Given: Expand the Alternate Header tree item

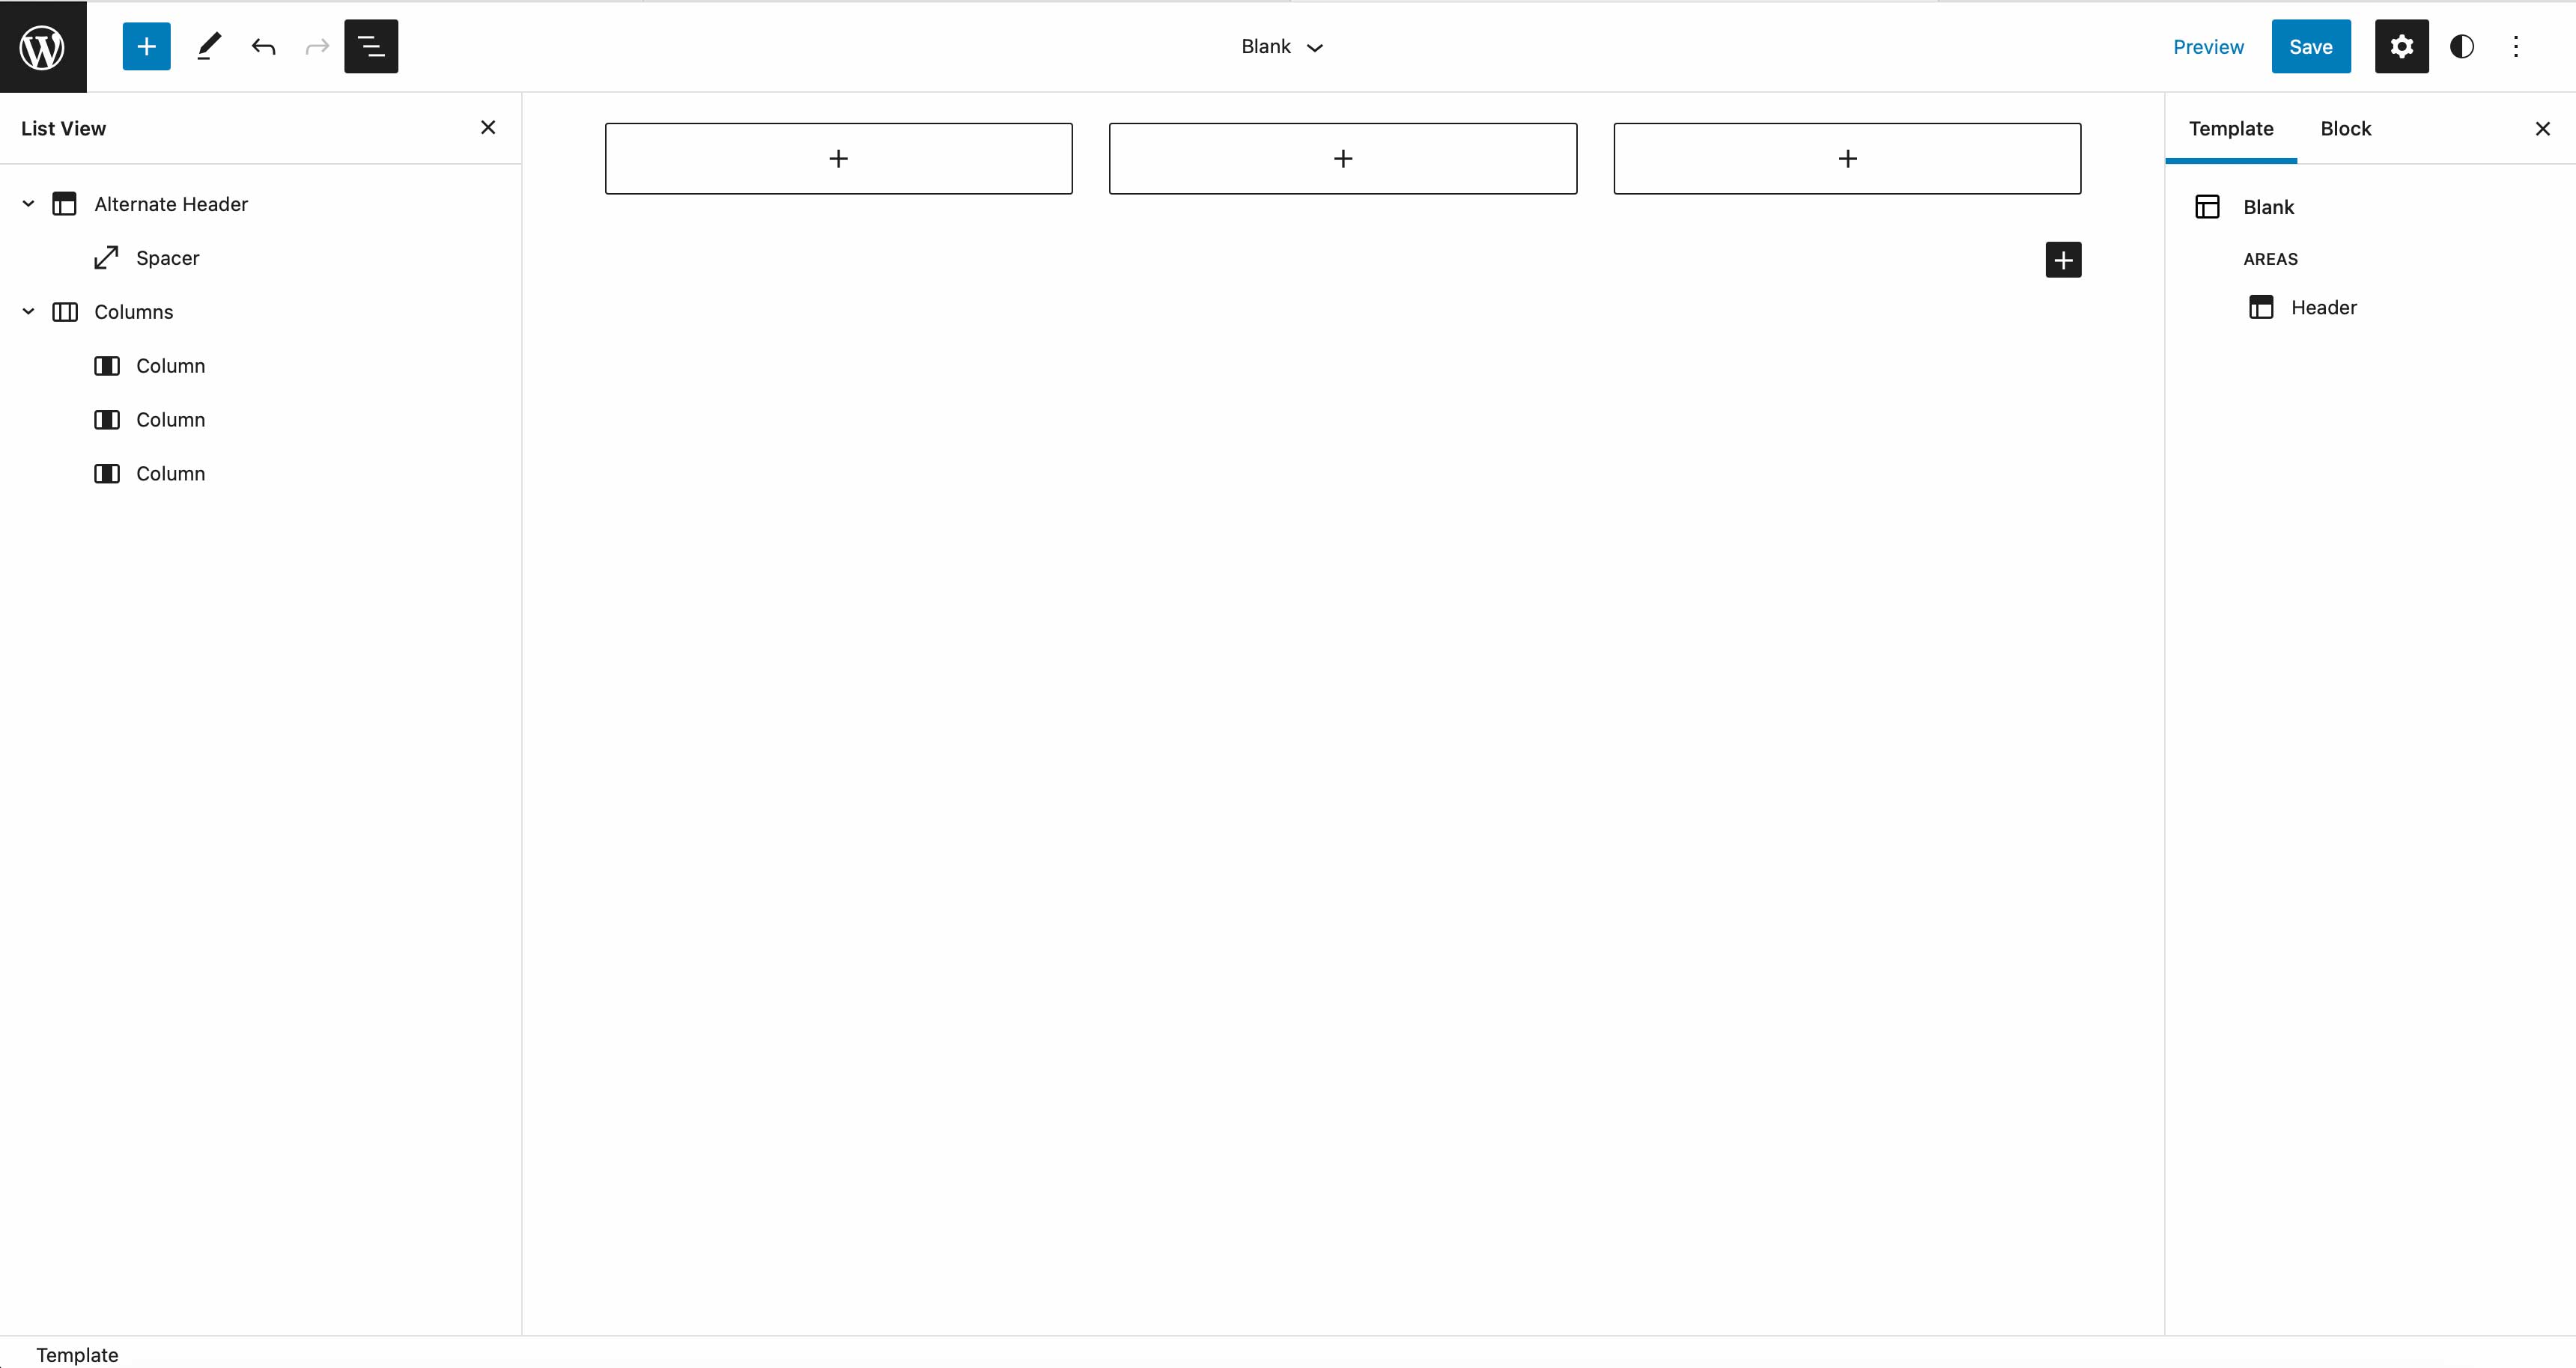Looking at the screenshot, I should 27,204.
